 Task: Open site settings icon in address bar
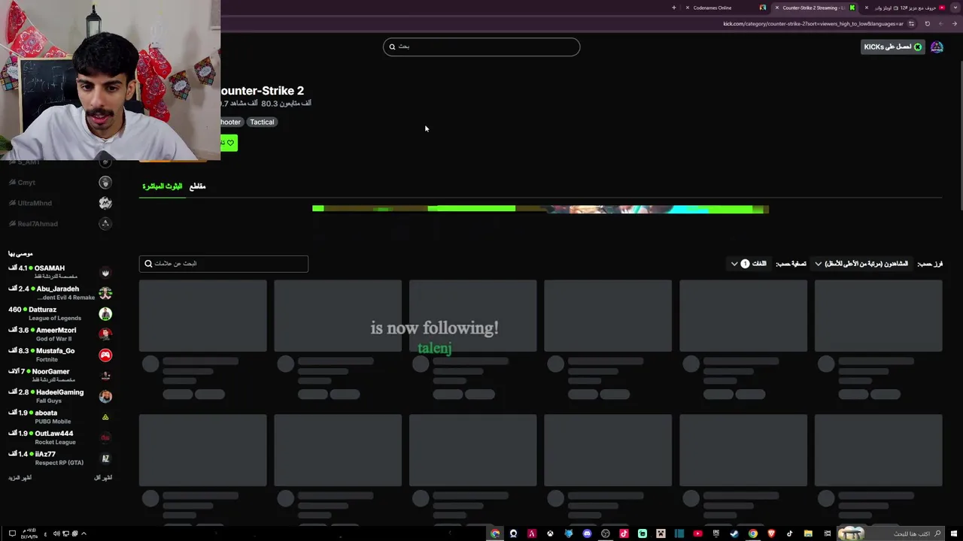click(x=911, y=23)
